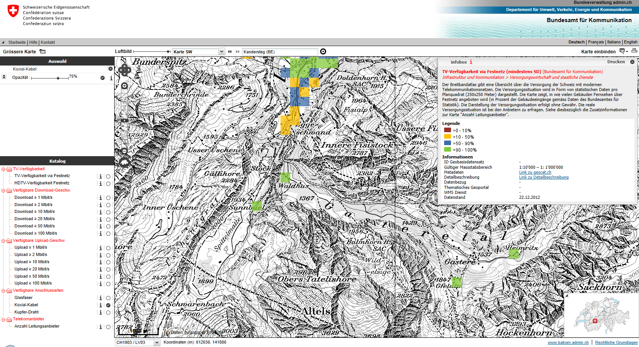The image size is (639, 347).
Task: Open the Karte einbinden tool dropdown
Action: [x=624, y=51]
